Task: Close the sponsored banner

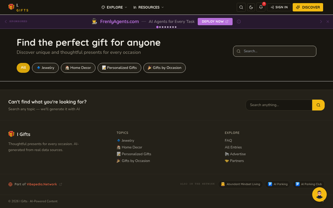Action: [x=327, y=22]
